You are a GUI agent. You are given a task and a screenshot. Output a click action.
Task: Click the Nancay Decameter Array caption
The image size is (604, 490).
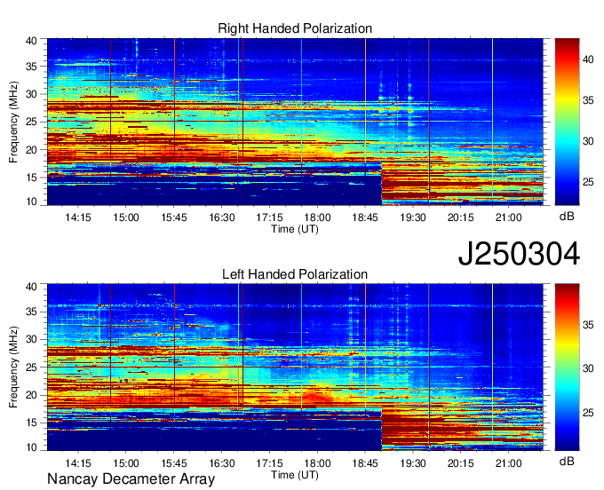[x=131, y=479]
